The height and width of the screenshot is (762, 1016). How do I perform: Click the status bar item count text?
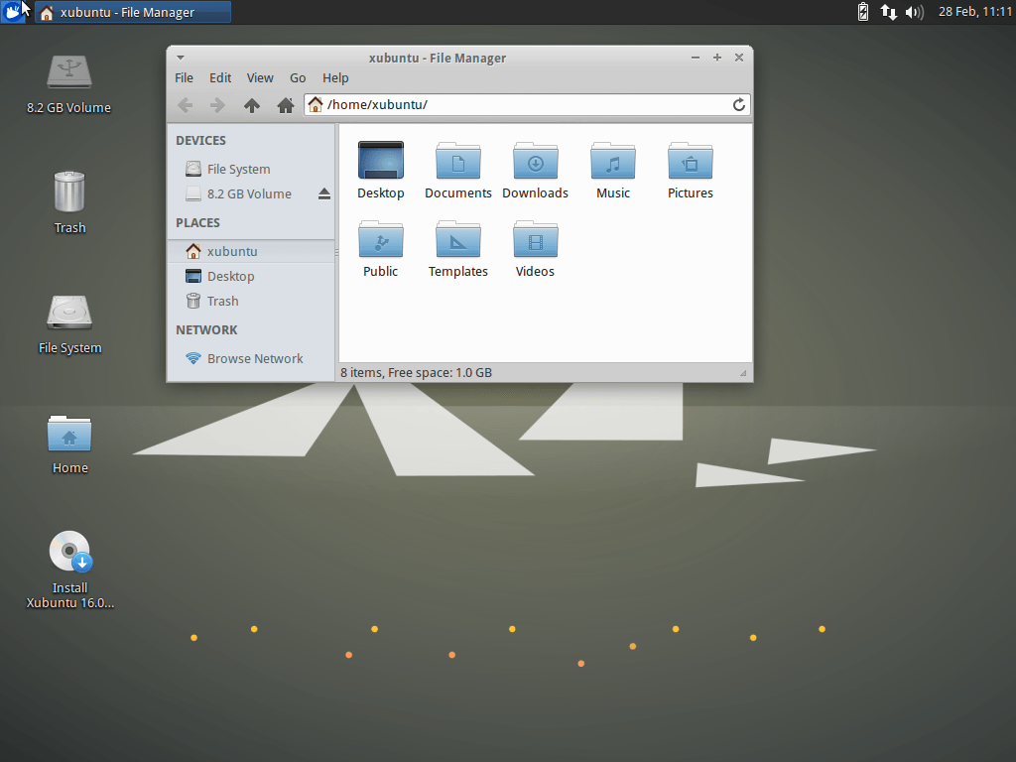pyautogui.click(x=416, y=373)
